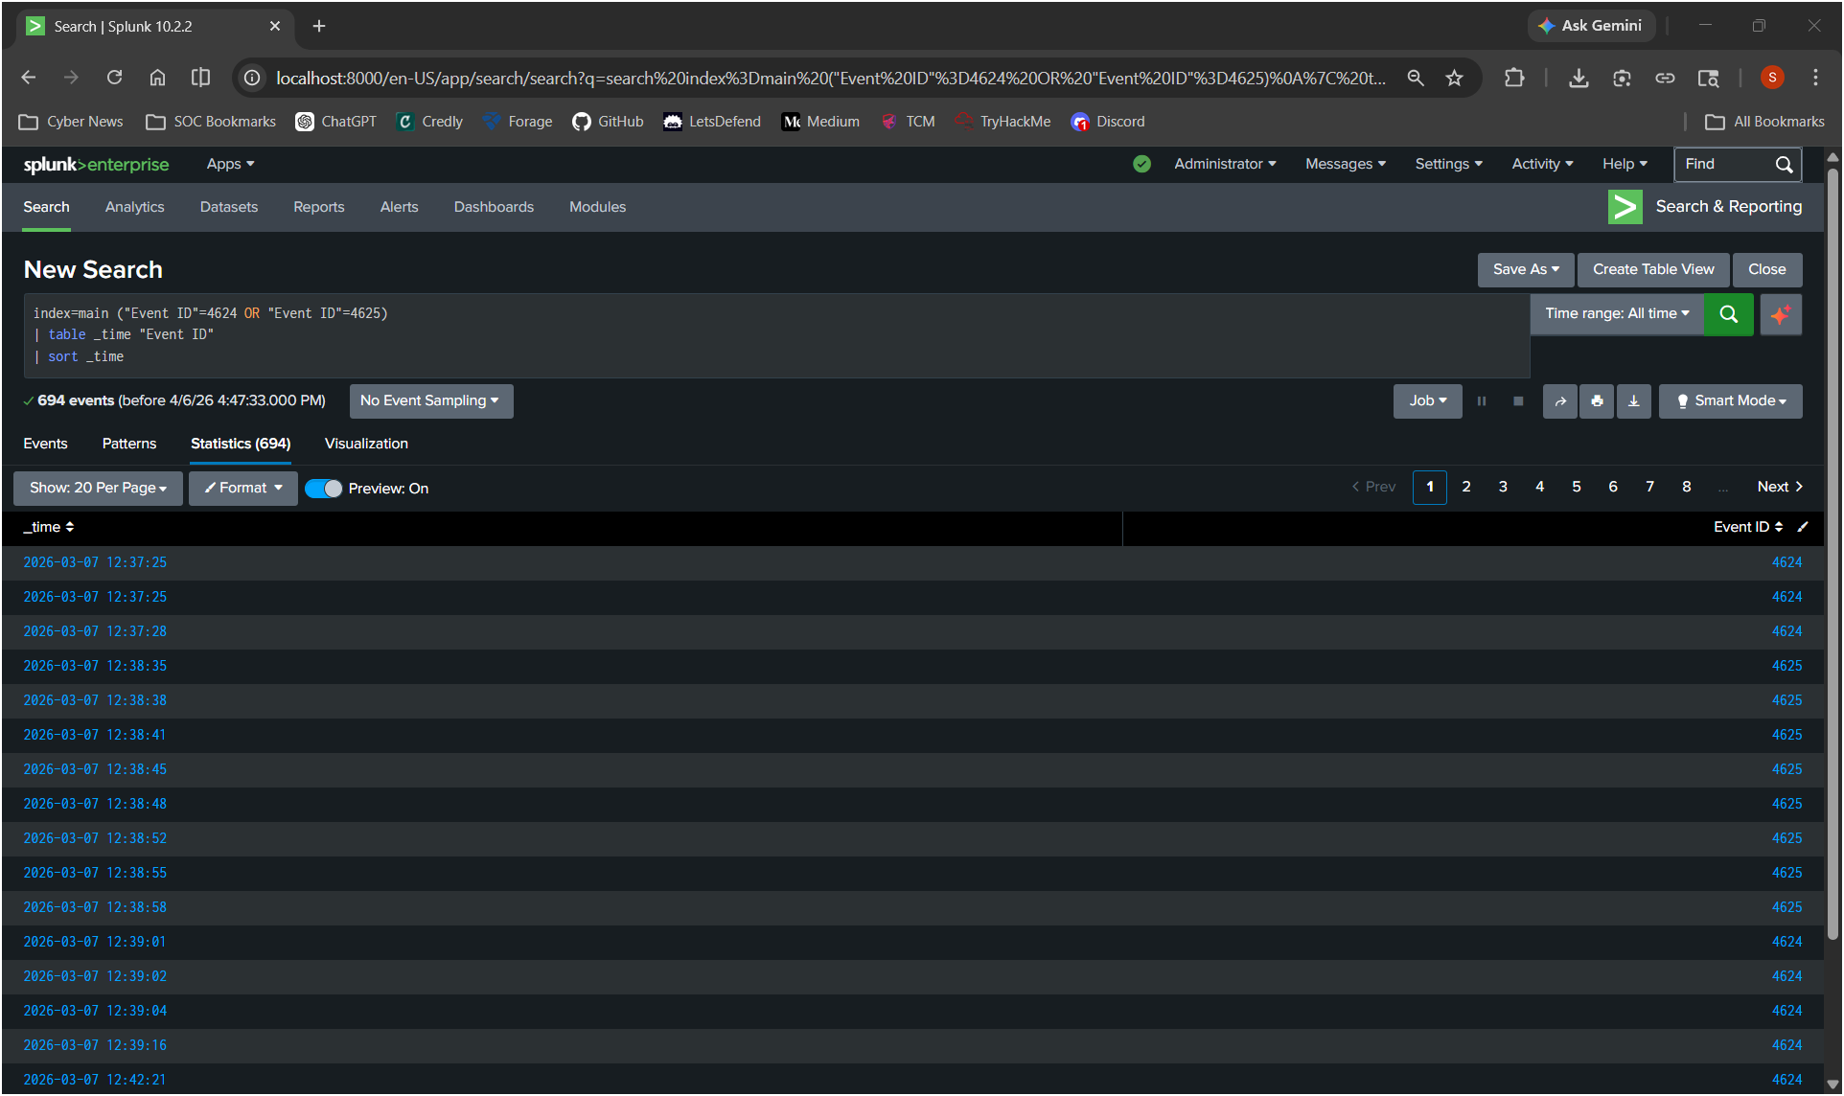This screenshot has height=1096, width=1844.
Task: Expand the No Event Sampling dropdown
Action: tap(430, 401)
